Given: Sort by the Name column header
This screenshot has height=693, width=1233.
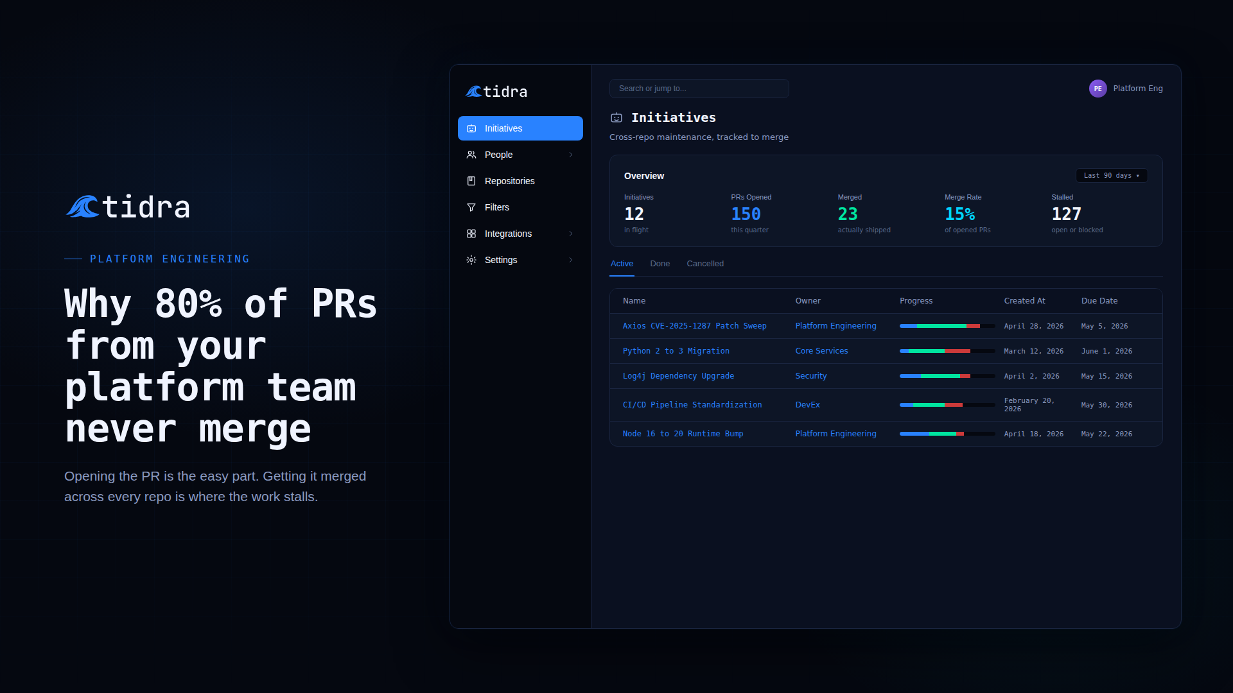Looking at the screenshot, I should click(x=634, y=301).
